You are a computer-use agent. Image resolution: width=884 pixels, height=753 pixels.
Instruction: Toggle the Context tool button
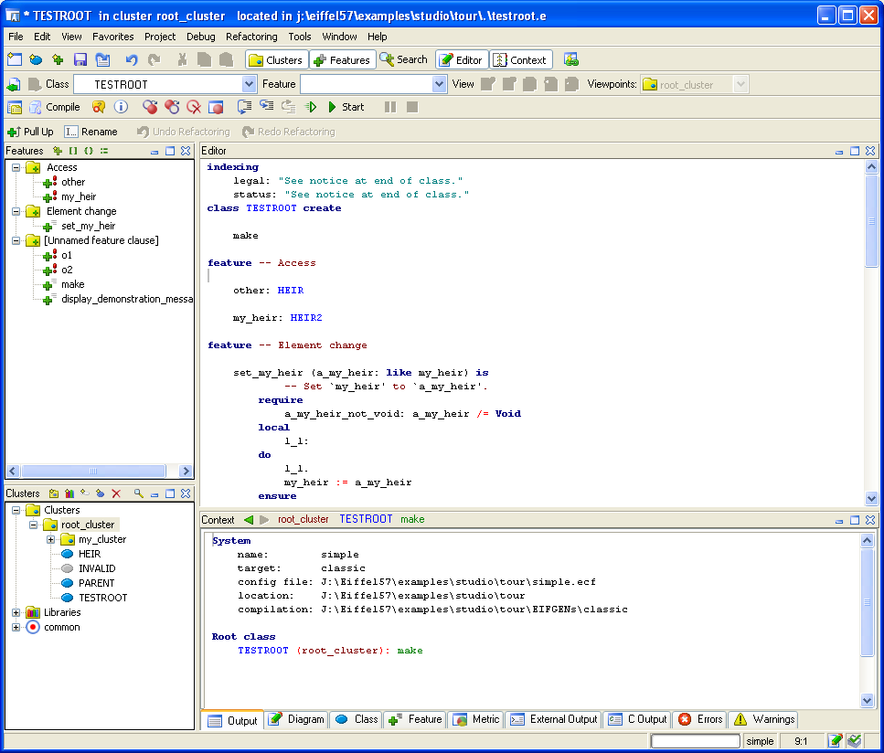(x=520, y=60)
